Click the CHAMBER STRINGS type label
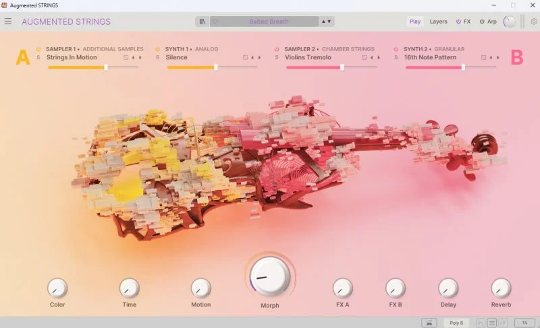The width and height of the screenshot is (540, 328). pos(348,49)
